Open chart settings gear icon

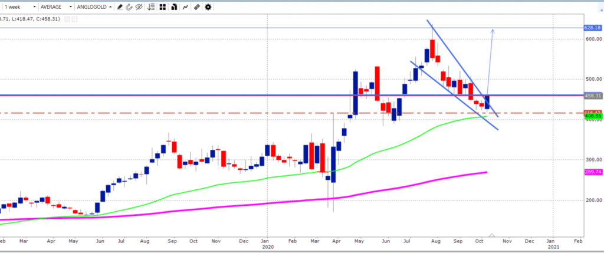click(208, 7)
